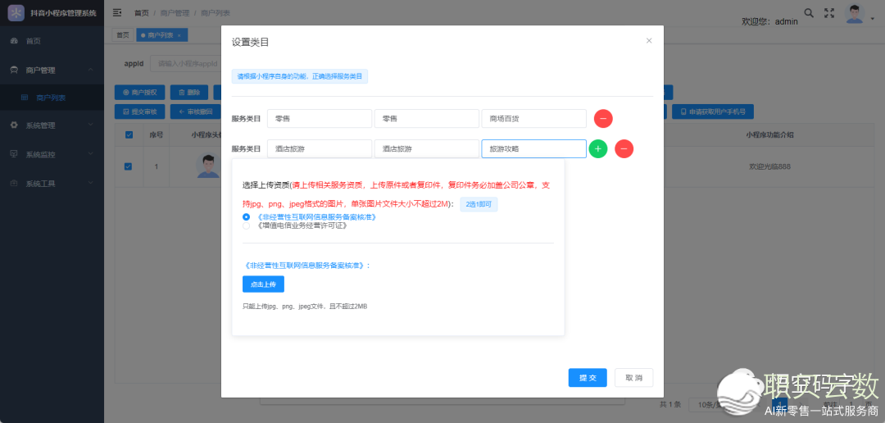Close the 设置类目 dialog

(648, 41)
